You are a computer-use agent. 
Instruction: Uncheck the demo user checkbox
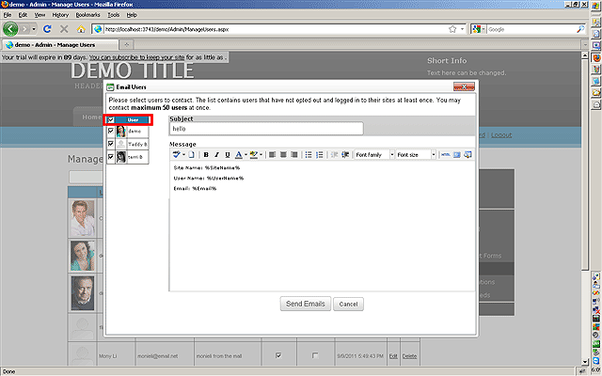coord(111,132)
